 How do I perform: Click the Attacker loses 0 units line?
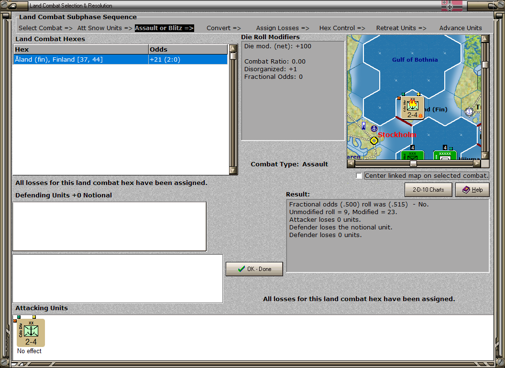[x=325, y=219]
